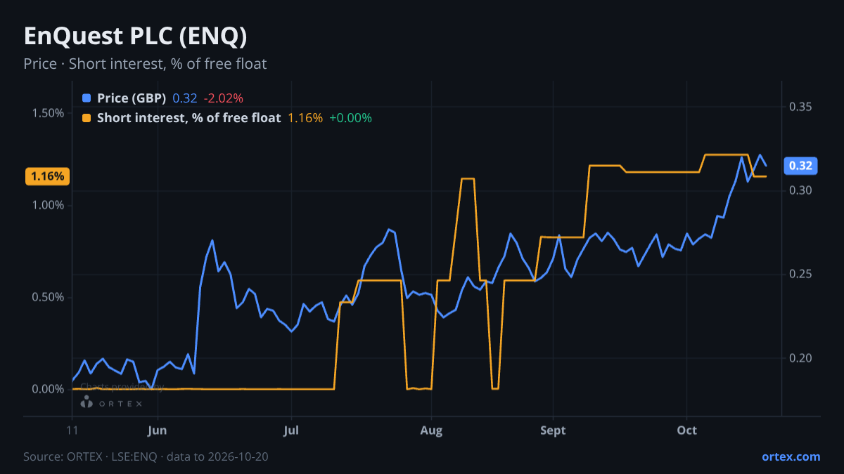Click the orange 1.16% axis value badge
844x474 pixels.
(x=48, y=176)
